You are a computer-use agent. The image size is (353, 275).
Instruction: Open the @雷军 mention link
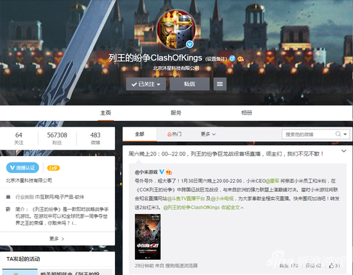pyautogui.click(x=272, y=181)
